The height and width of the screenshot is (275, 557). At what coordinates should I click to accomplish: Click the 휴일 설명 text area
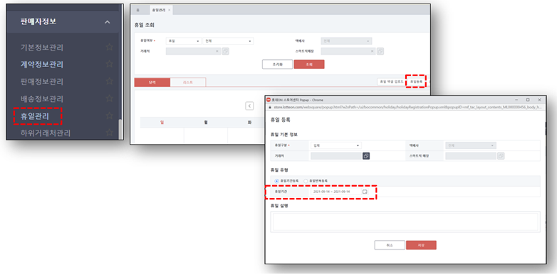click(x=405, y=222)
